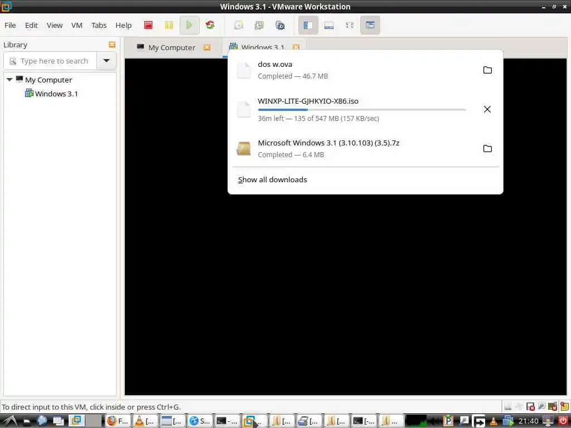Click the VLC tray cone icon
Viewport: 571px width, 428px height.
tap(493, 421)
